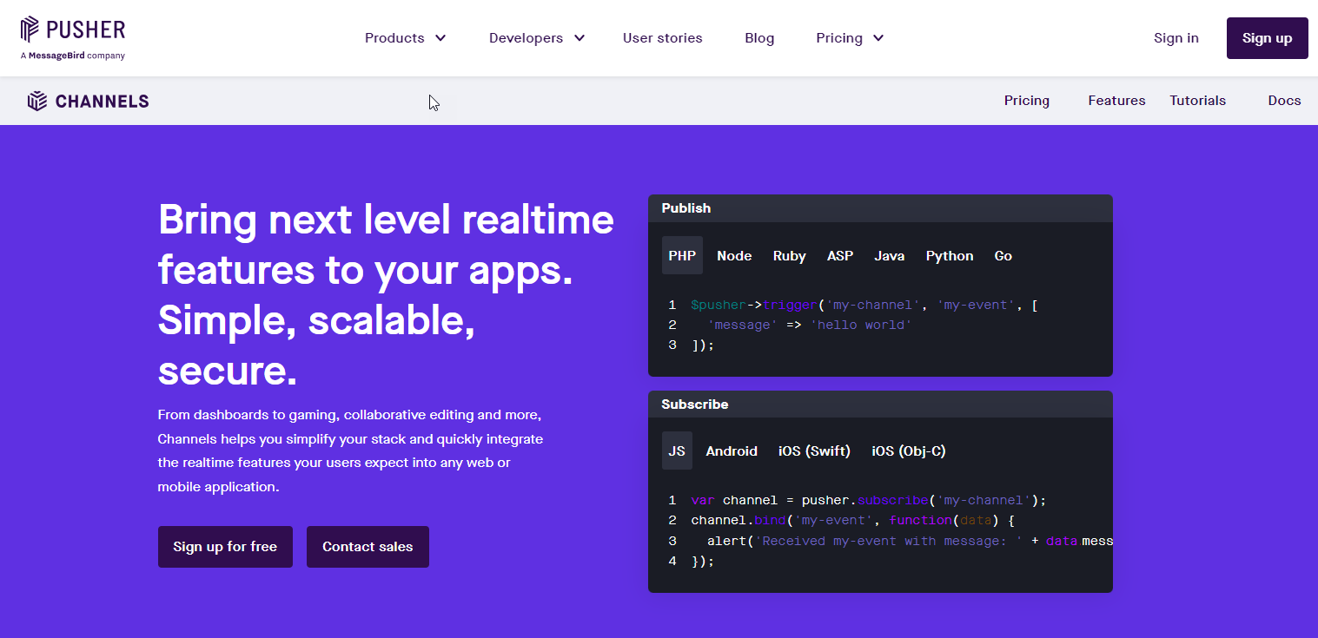Select the Python publish tab
This screenshot has height=638, width=1318.
950,256
